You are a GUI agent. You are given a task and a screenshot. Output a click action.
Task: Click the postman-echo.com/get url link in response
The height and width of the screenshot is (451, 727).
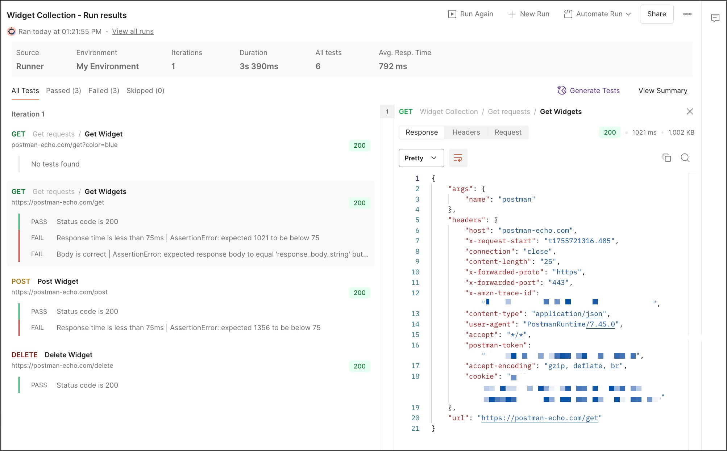click(540, 418)
